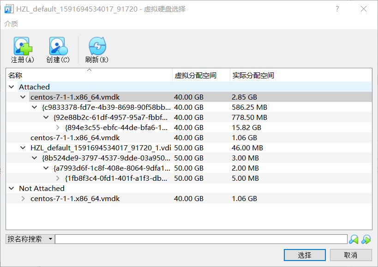
Task: Click the help question mark button
Action: coord(337,9)
